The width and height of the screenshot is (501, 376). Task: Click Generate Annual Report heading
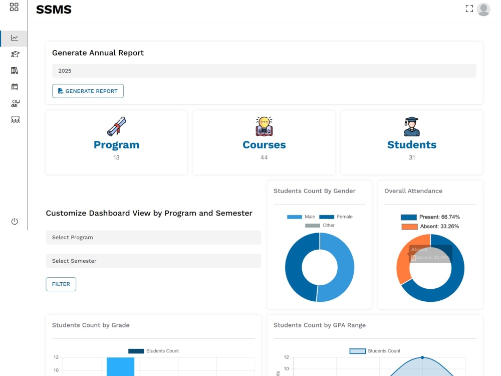(x=98, y=53)
